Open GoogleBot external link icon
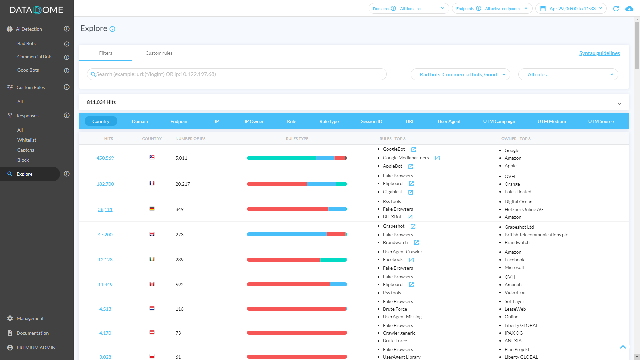 point(414,150)
